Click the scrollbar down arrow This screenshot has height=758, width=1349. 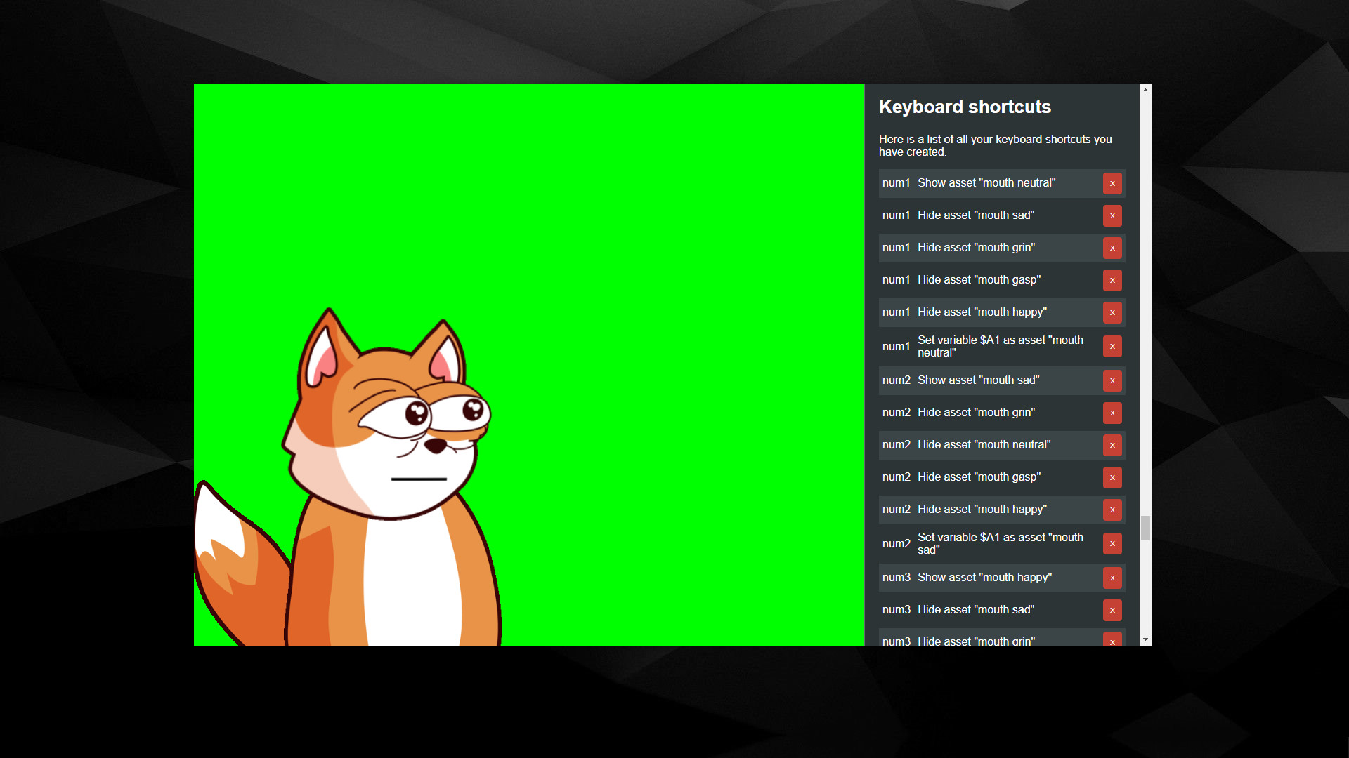[1145, 639]
